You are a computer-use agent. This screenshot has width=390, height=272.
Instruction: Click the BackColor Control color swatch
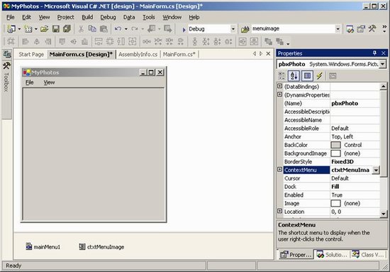(x=335, y=145)
